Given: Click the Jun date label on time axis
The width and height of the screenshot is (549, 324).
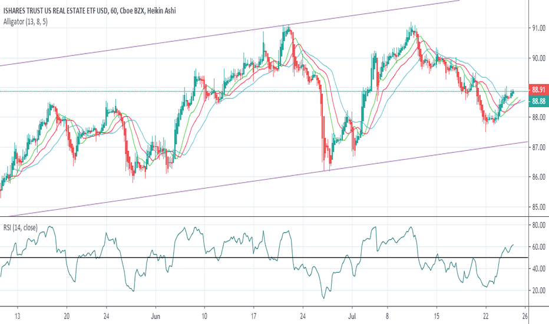Looking at the screenshot, I should 156,316.
